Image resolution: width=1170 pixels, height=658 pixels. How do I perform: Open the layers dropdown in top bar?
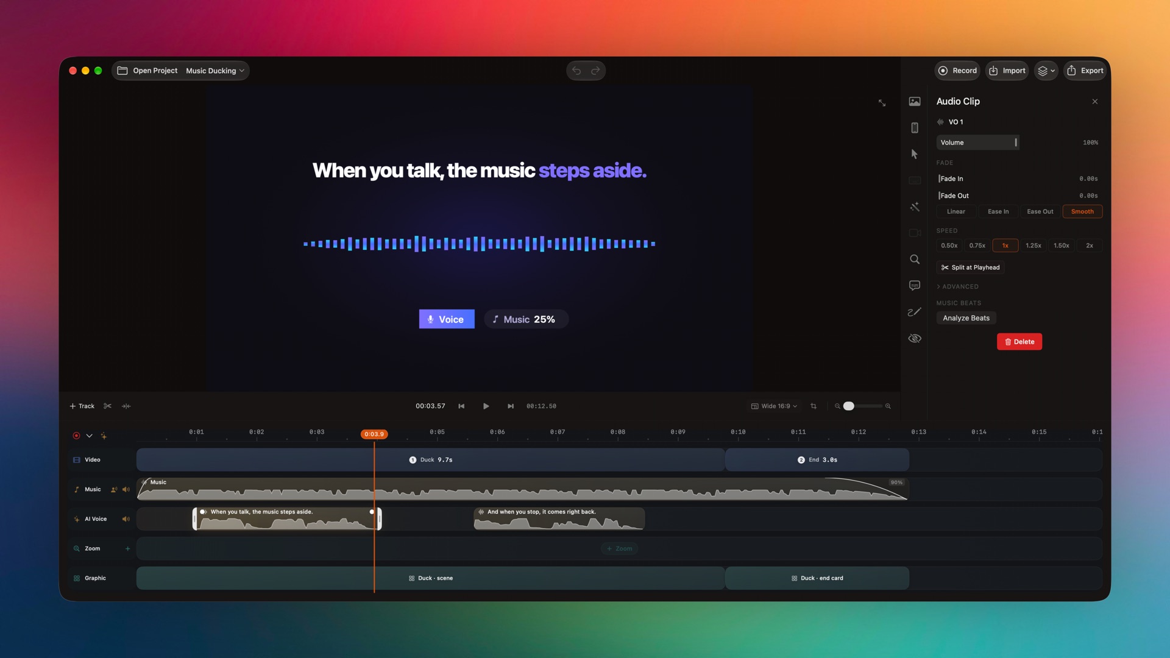click(x=1046, y=71)
